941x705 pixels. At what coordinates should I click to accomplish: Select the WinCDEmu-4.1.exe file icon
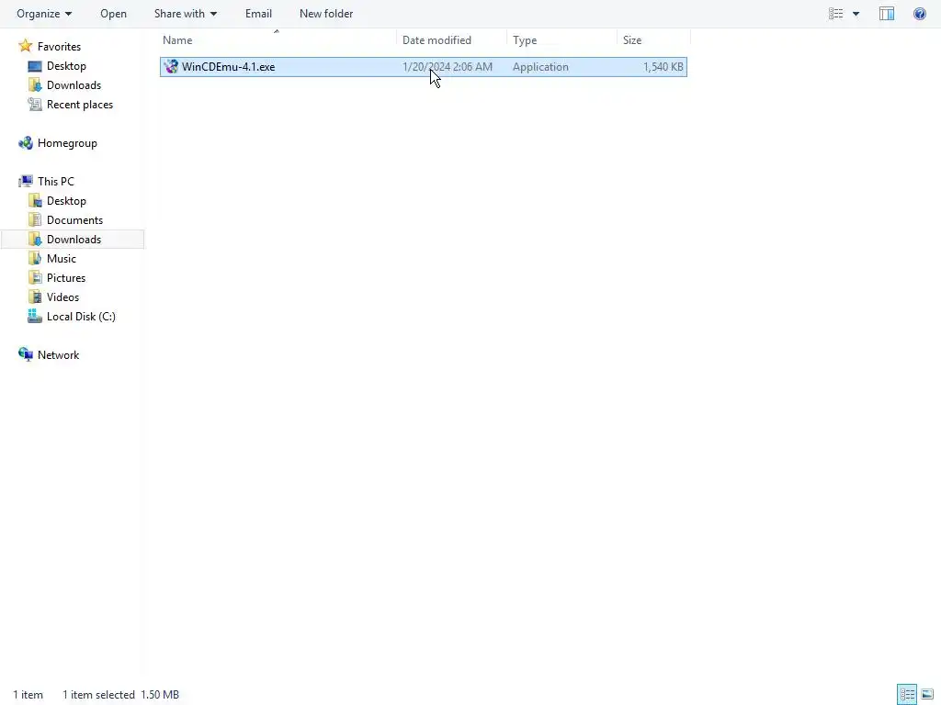pyautogui.click(x=171, y=66)
